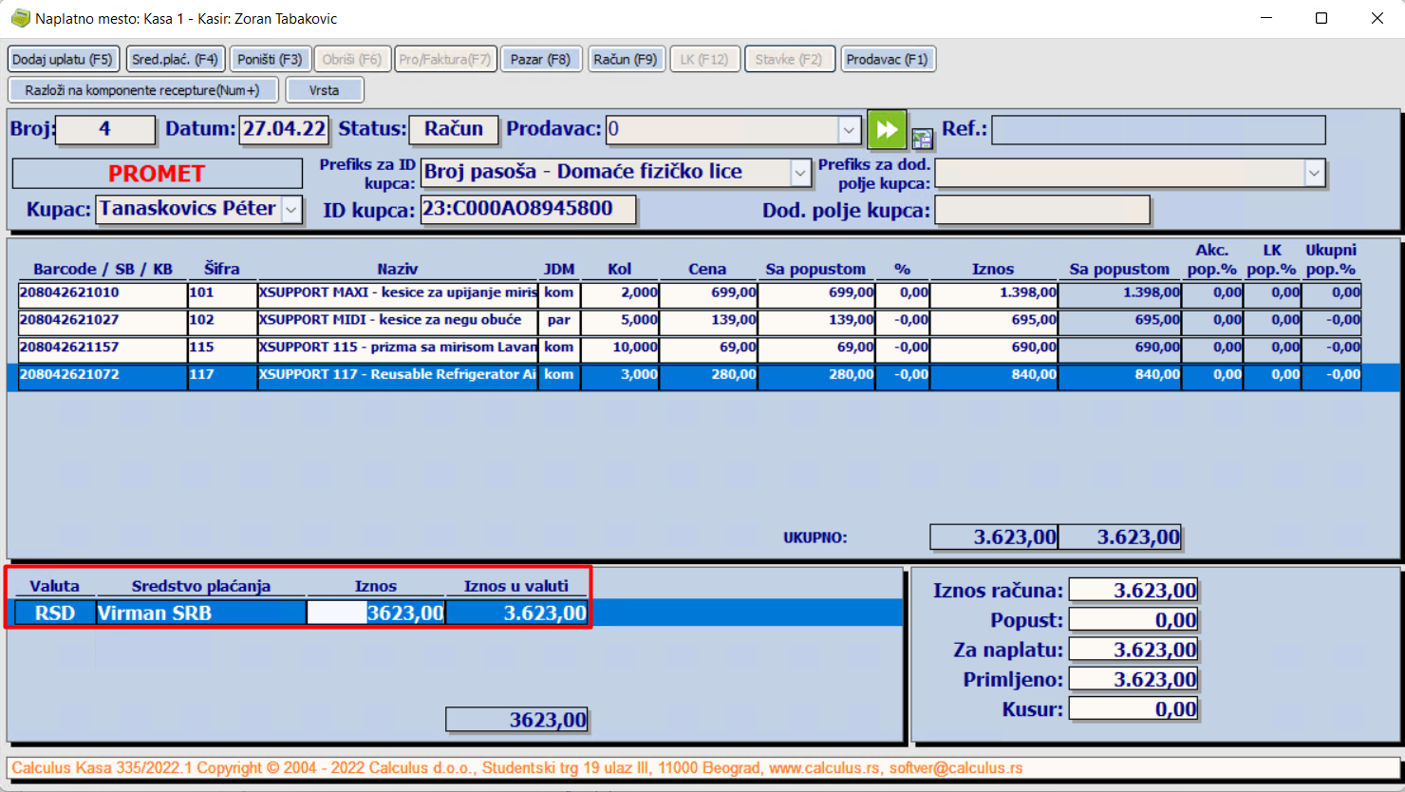Open Pazar (F8)
The width and height of the screenshot is (1405, 792).
click(x=540, y=59)
